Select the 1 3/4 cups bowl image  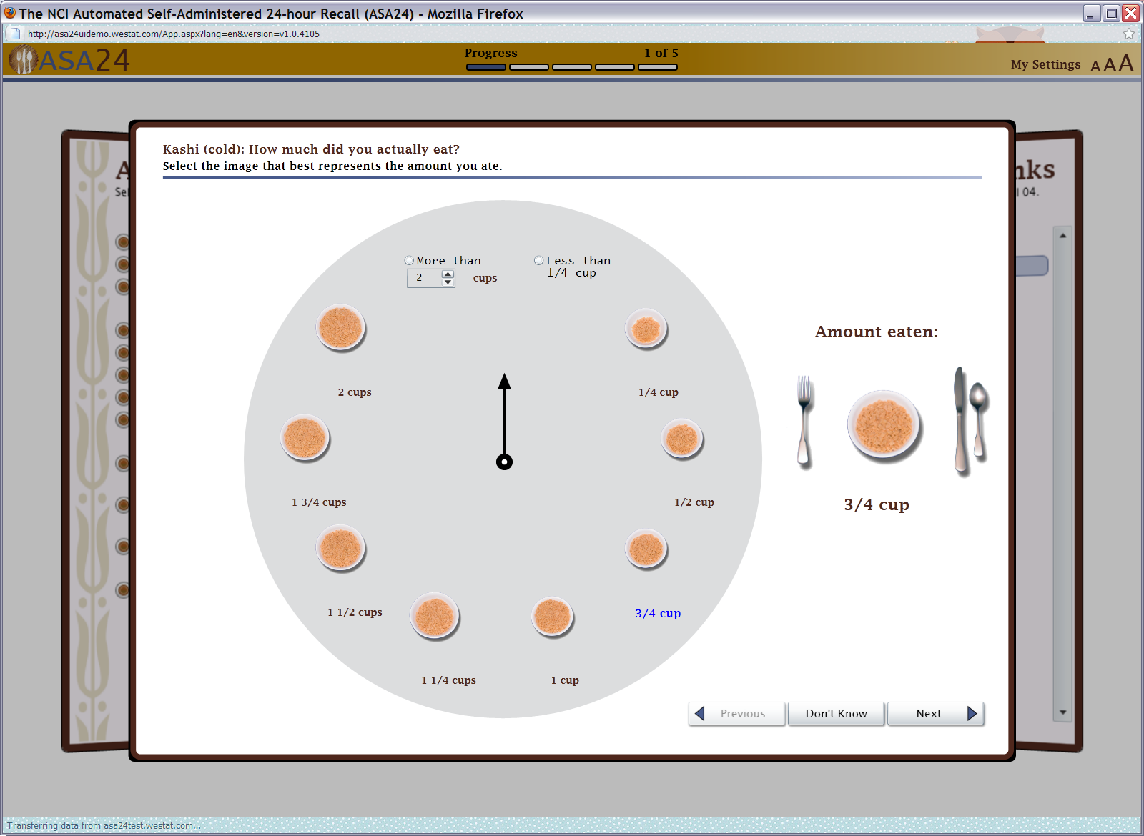(x=305, y=438)
